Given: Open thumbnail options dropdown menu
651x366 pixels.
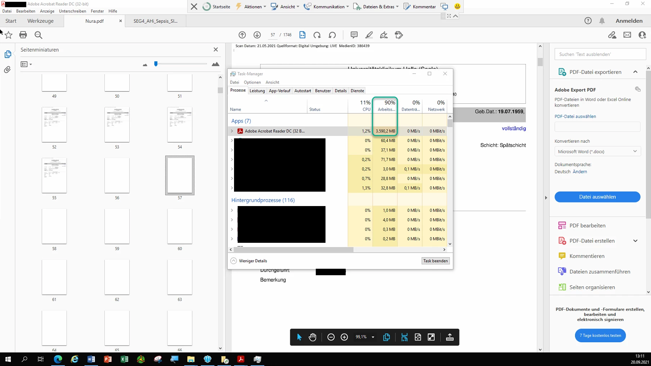Looking at the screenshot, I should 26,64.
